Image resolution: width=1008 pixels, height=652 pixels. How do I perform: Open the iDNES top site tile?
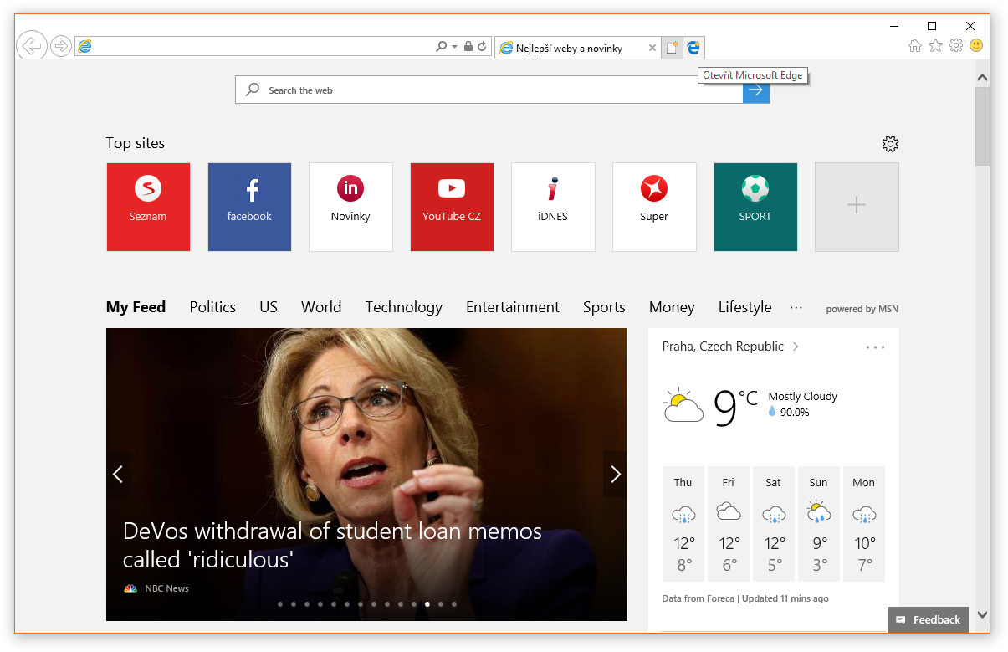pyautogui.click(x=553, y=207)
